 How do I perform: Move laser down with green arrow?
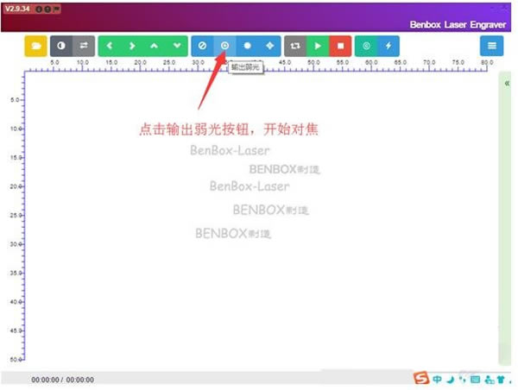tap(177, 46)
